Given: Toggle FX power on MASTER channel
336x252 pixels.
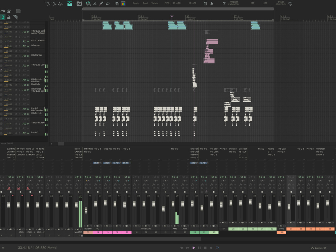Looking at the screenshot, I should (x=81, y=177).
